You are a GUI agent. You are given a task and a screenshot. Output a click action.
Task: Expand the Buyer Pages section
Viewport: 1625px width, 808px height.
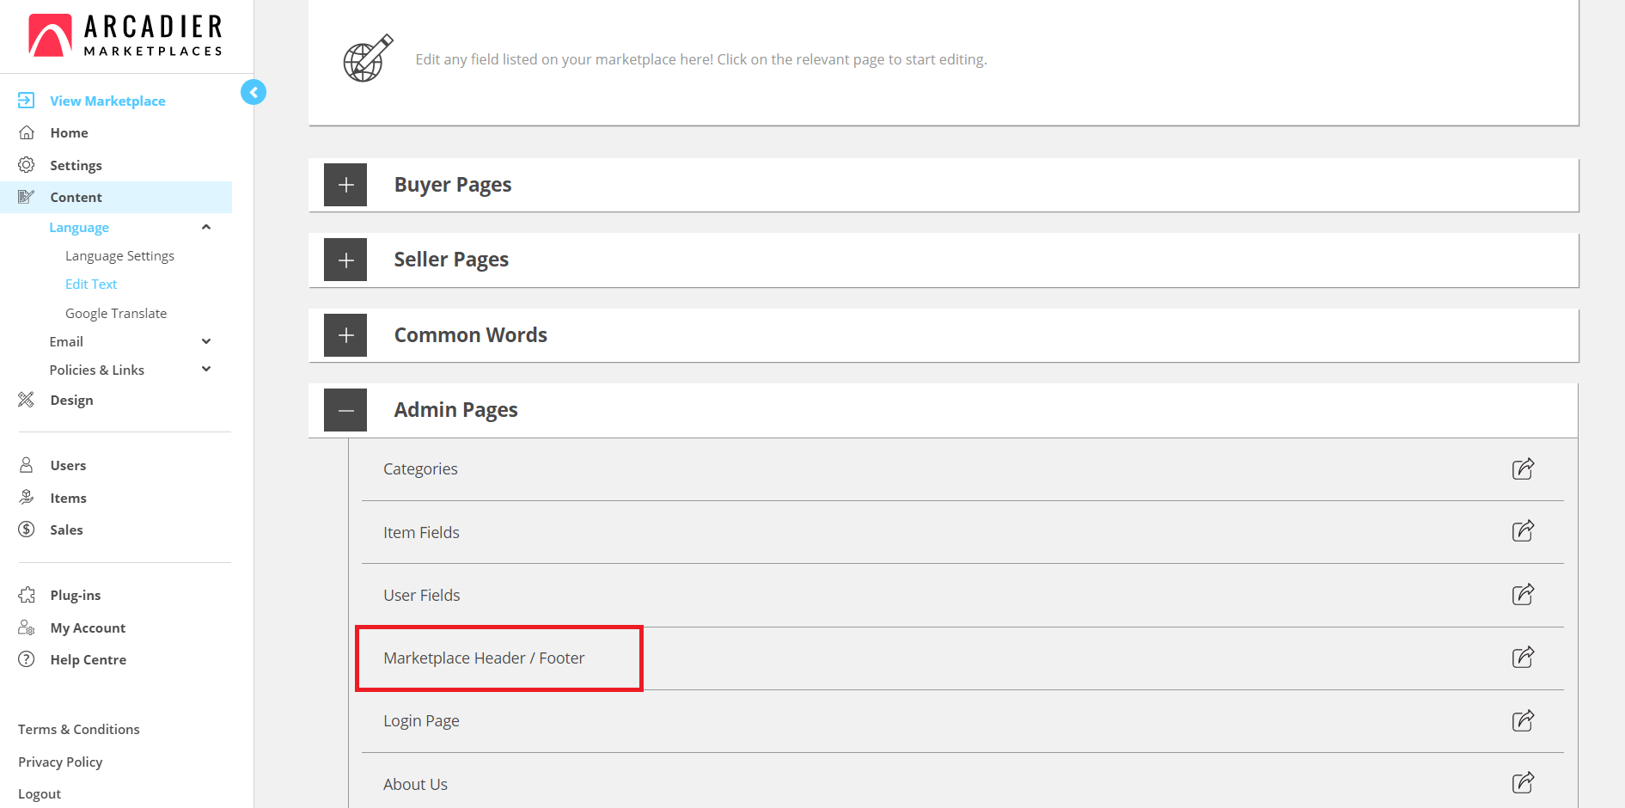345,185
